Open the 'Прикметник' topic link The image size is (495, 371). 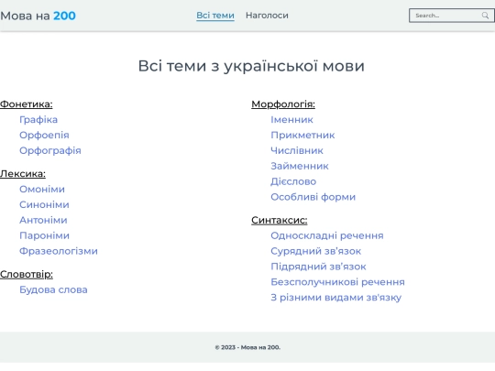click(302, 135)
